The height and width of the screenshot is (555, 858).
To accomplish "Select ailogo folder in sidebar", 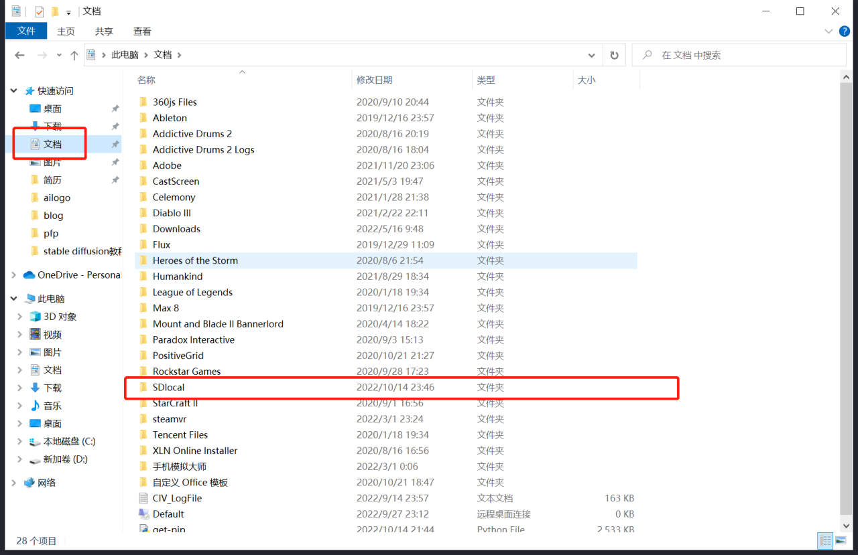I will [x=57, y=197].
